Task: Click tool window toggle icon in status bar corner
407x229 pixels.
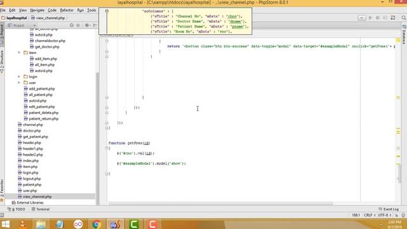Action: coord(2,215)
